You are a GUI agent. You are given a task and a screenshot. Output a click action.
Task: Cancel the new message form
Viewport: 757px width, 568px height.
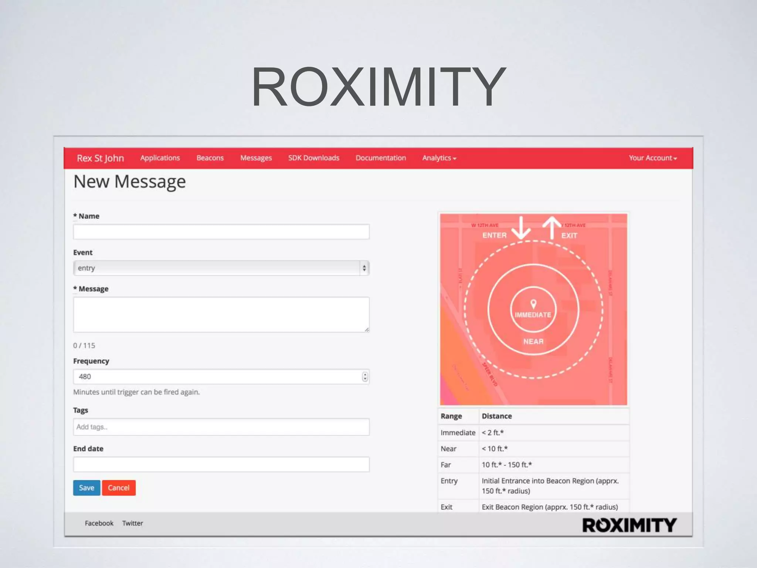click(x=119, y=488)
